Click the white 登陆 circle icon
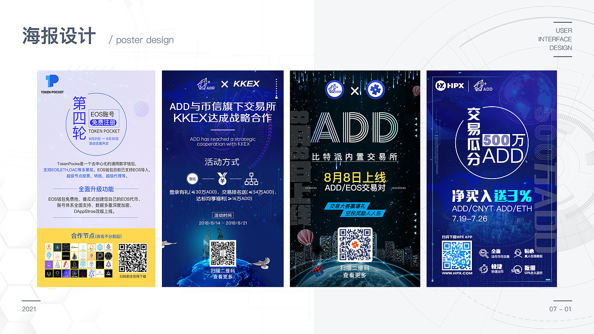The width and height of the screenshot is (594, 334). (192, 179)
